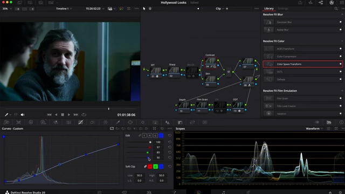The image size is (345, 194).
Task: Expand the Curves palette to full view
Action: tap(155, 129)
